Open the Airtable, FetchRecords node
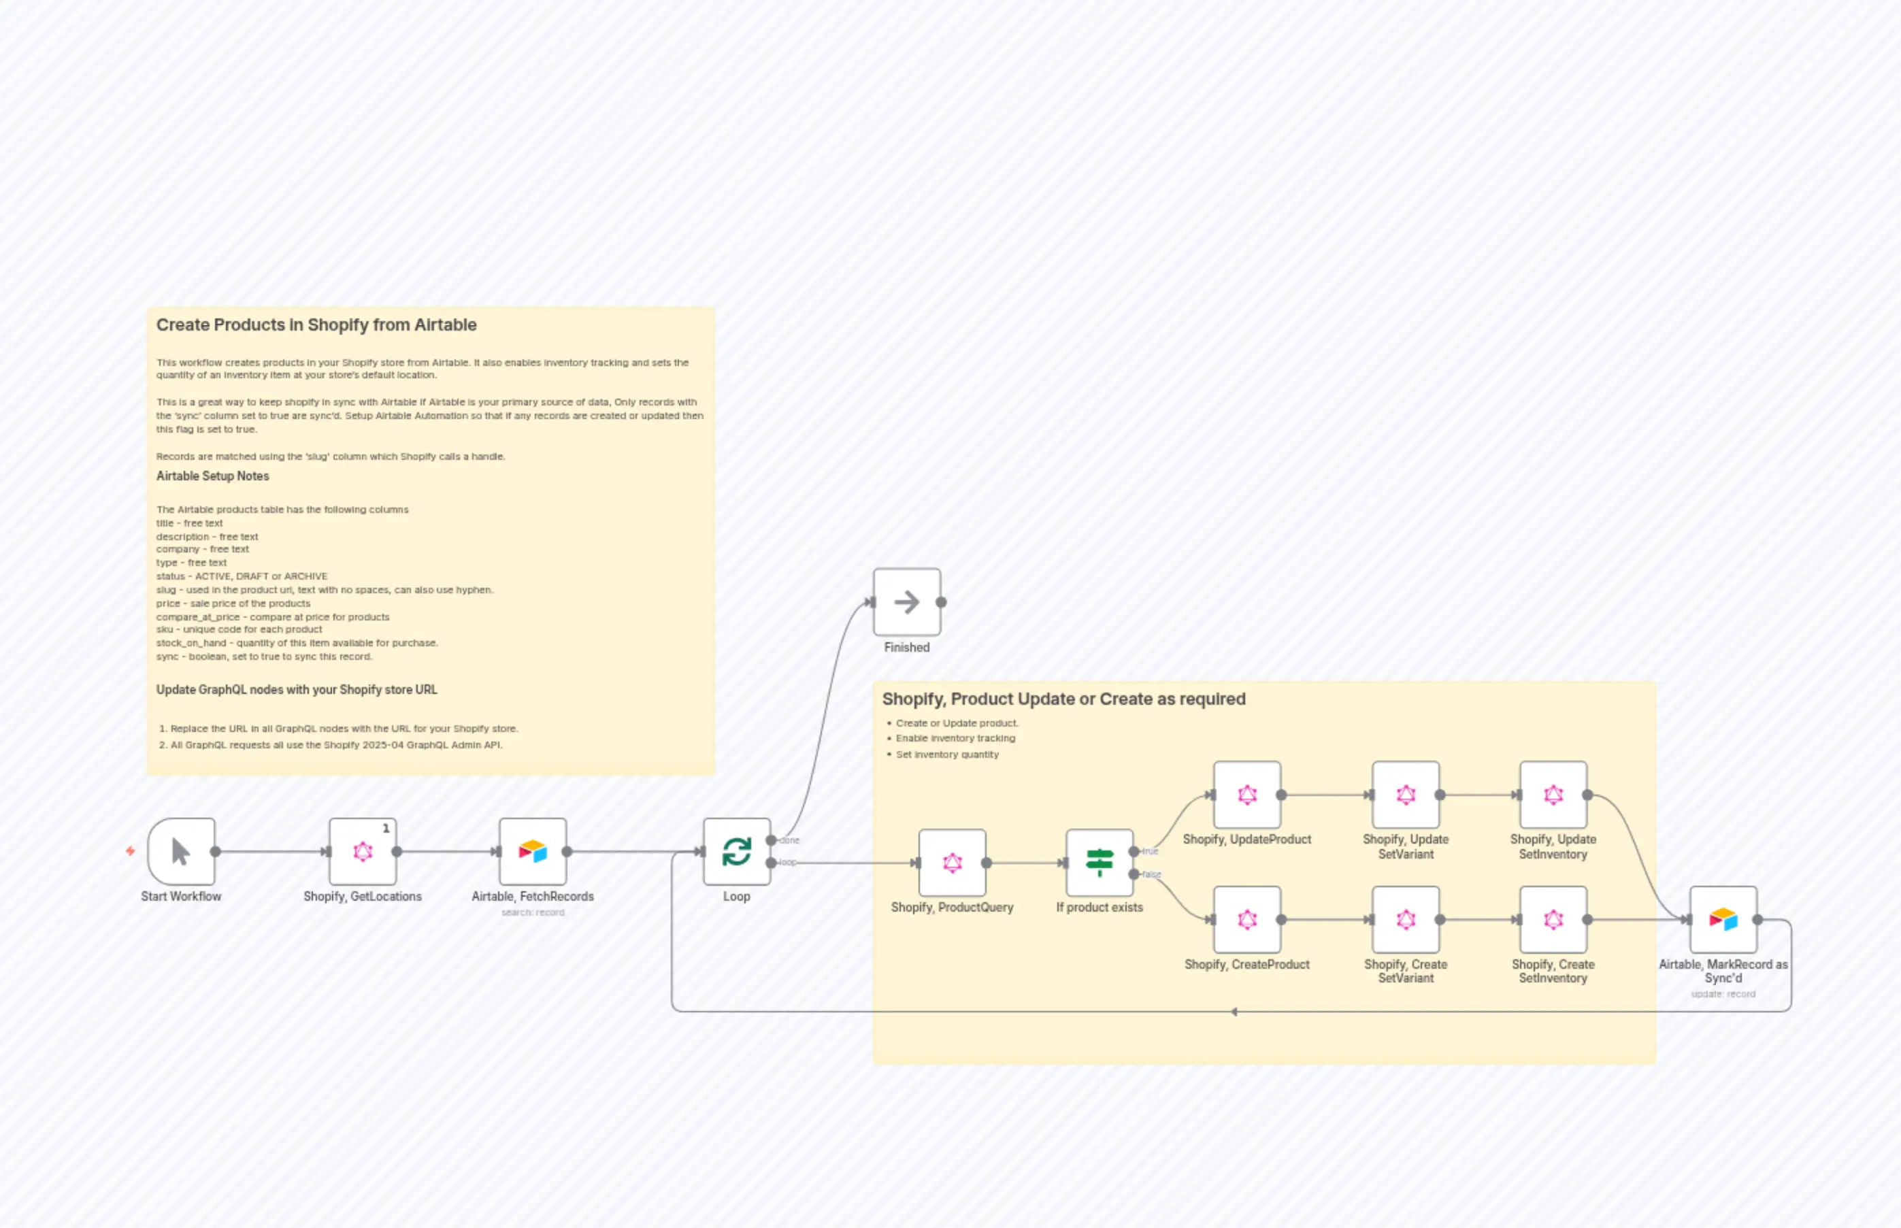 (x=533, y=852)
